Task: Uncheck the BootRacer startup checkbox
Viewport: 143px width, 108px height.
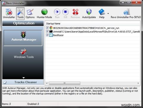Action: 47,35
